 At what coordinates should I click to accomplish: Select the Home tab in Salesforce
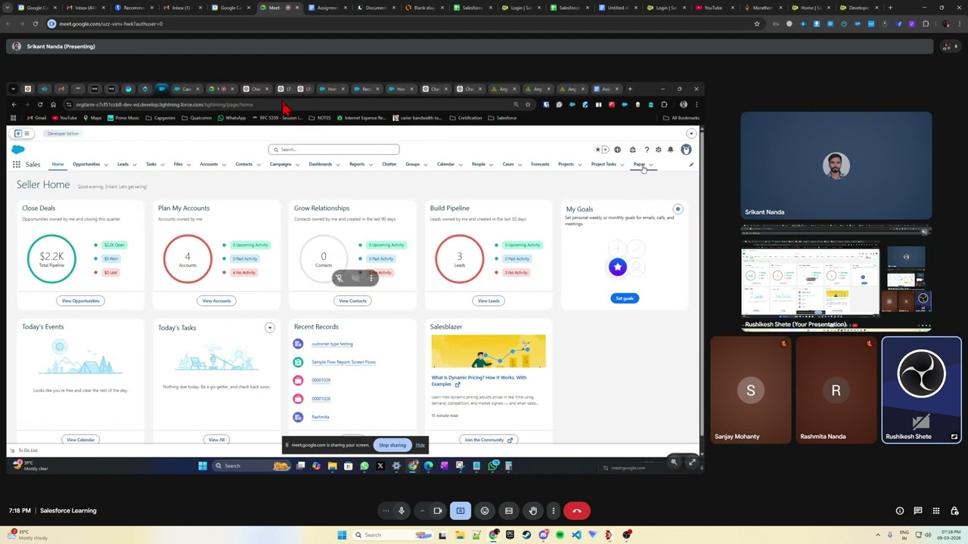tap(57, 164)
